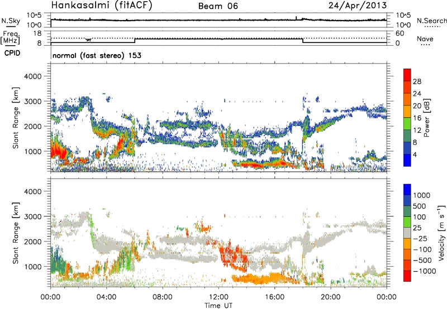The width and height of the screenshot is (447, 309).
Task: Select the '24' power colorbar value
Action: click(x=417, y=94)
